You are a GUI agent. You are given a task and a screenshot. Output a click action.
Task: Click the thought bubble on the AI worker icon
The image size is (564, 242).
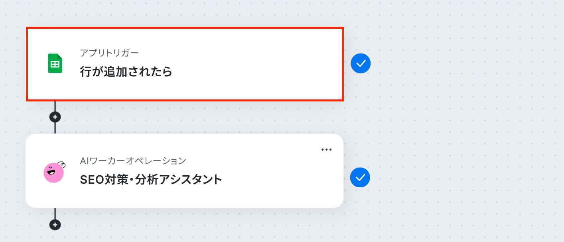(61, 164)
